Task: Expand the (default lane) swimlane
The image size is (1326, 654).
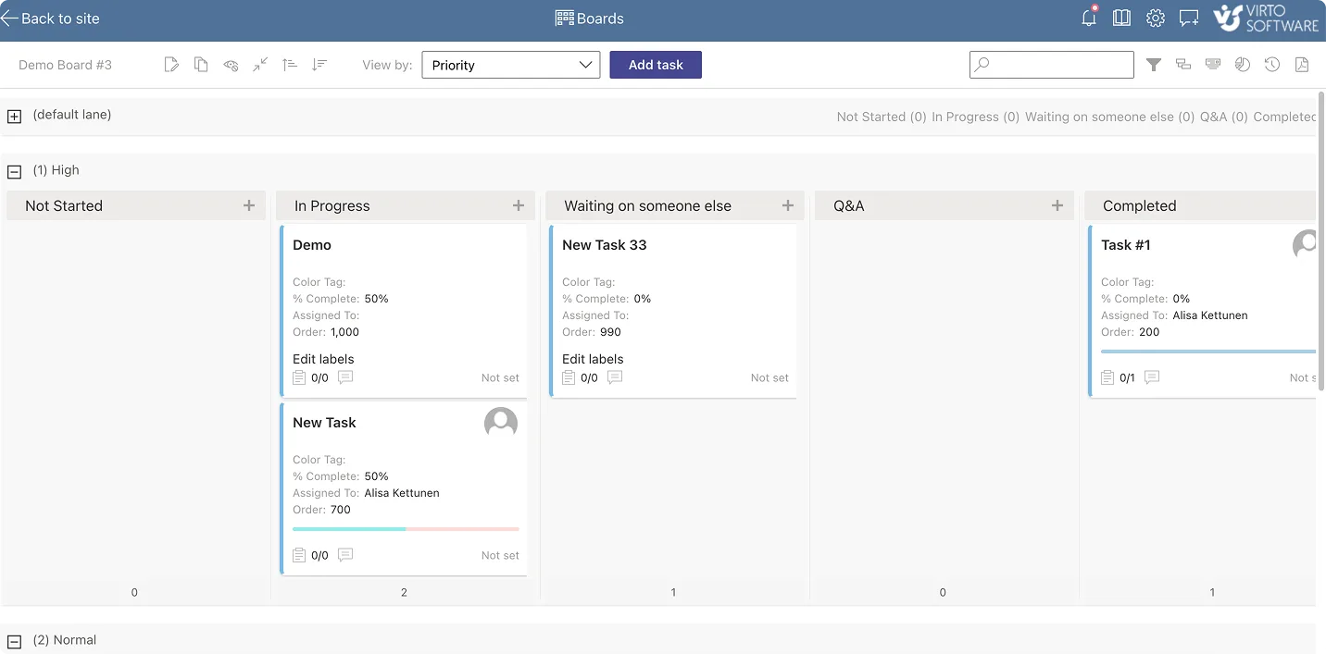Action: (15, 117)
